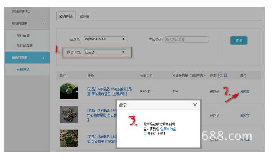Switch to the 已停售 tab

[85, 16]
